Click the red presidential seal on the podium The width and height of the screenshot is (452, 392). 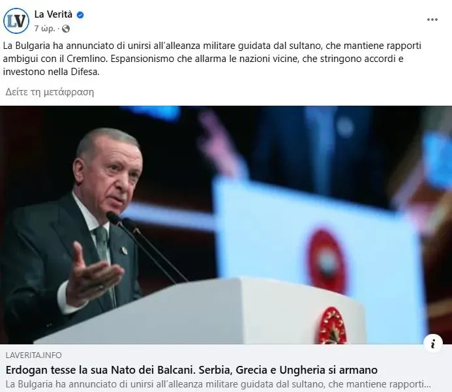coord(333,325)
